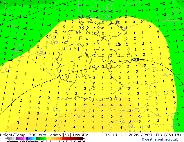Click the gray left arrow end of the legend

pyautogui.click(x=7, y=139)
